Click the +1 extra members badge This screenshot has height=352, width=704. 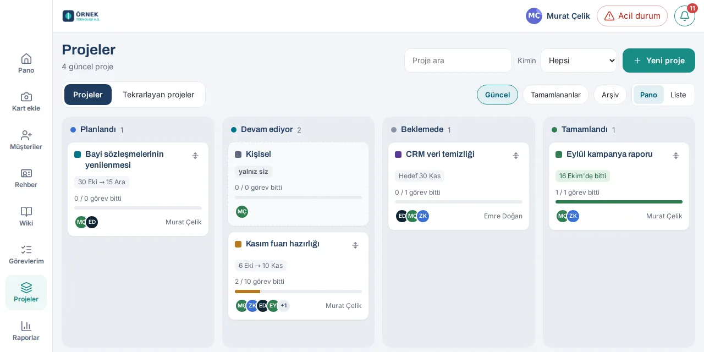coord(284,306)
